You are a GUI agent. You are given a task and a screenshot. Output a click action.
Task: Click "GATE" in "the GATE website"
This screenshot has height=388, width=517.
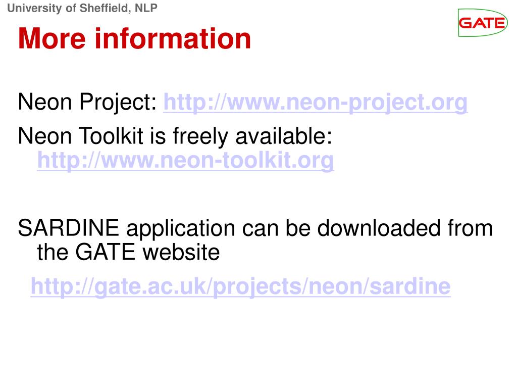(105, 252)
